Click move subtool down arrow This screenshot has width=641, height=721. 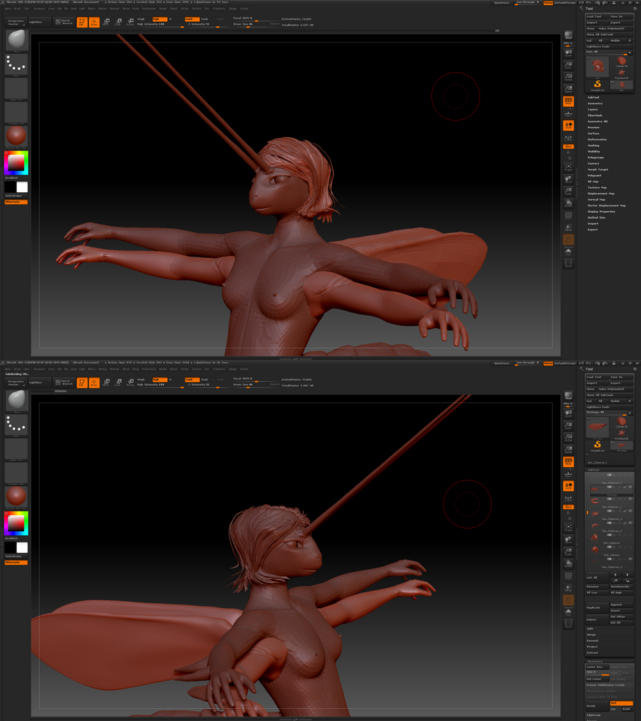click(627, 575)
